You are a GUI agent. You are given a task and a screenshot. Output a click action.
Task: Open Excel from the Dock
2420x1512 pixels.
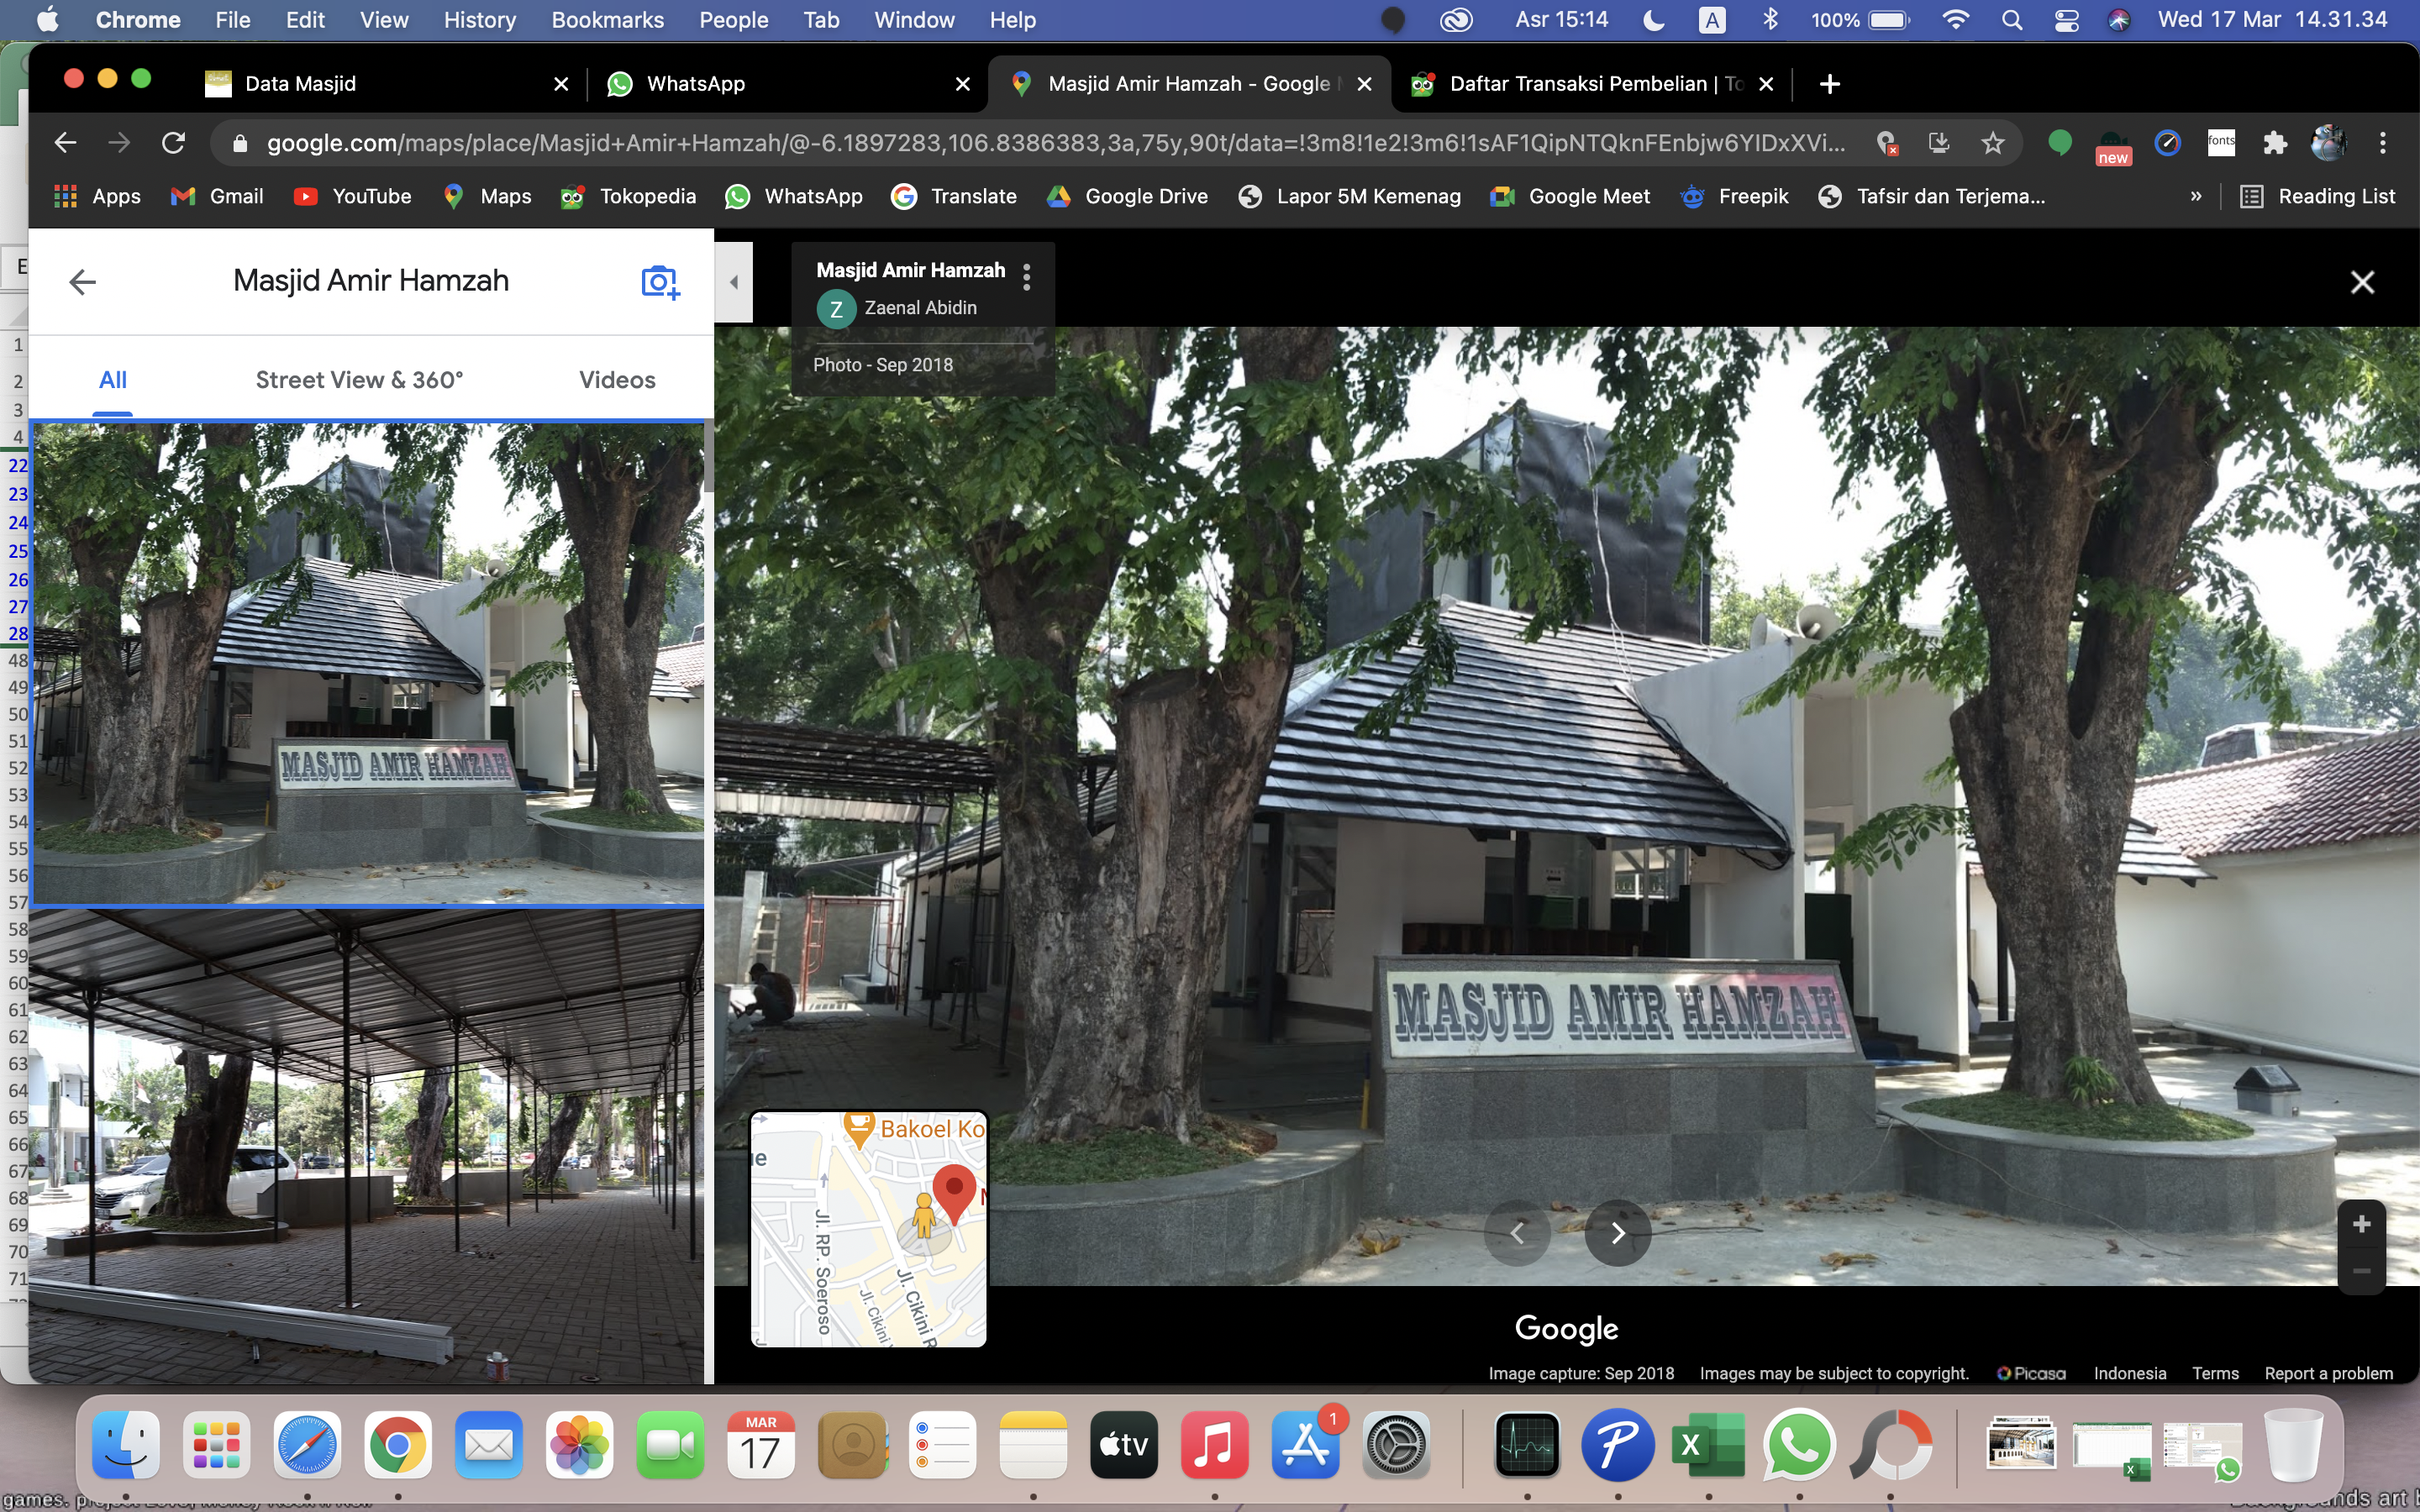(1708, 1444)
